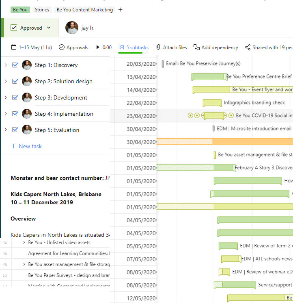Select the Be You Preference Centre Brief bar

tap(209, 77)
